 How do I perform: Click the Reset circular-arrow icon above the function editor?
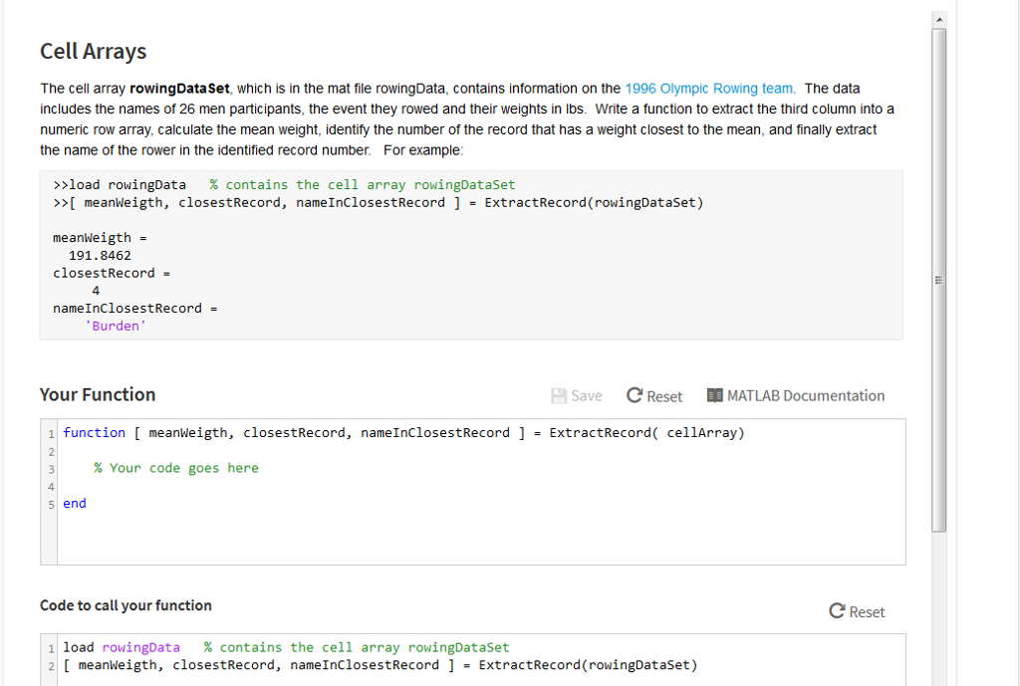[634, 395]
